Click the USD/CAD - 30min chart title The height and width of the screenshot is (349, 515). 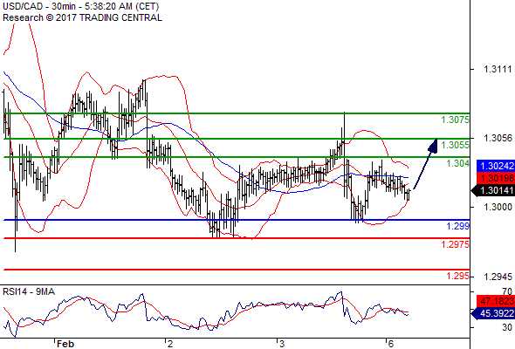point(80,7)
